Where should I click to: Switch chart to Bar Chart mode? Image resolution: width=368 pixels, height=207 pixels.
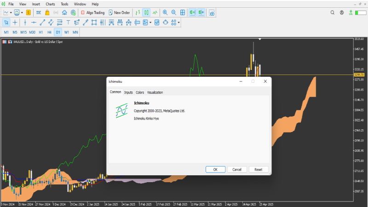click(138, 13)
